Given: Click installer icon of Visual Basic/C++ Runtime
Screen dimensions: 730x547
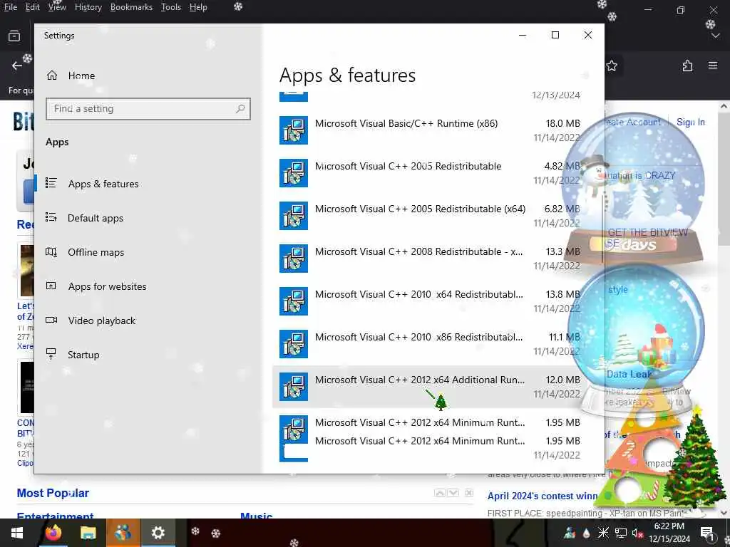Looking at the screenshot, I should click(x=294, y=130).
